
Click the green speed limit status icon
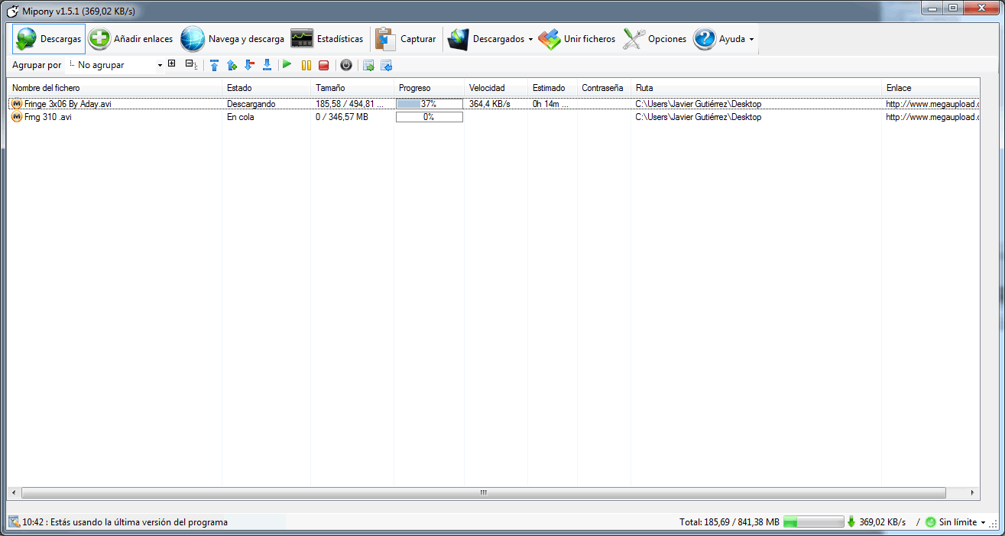(930, 522)
